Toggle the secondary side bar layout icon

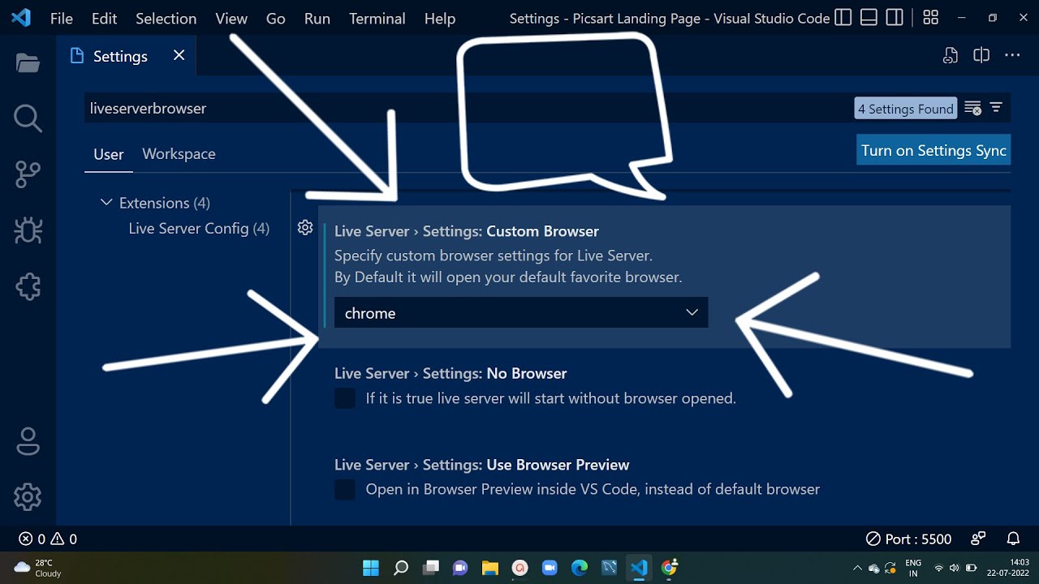point(895,18)
